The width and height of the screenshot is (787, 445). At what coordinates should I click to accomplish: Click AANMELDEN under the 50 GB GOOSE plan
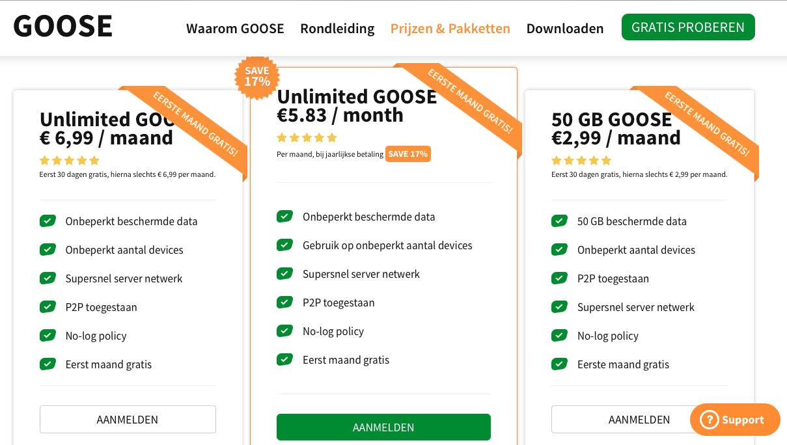619,420
